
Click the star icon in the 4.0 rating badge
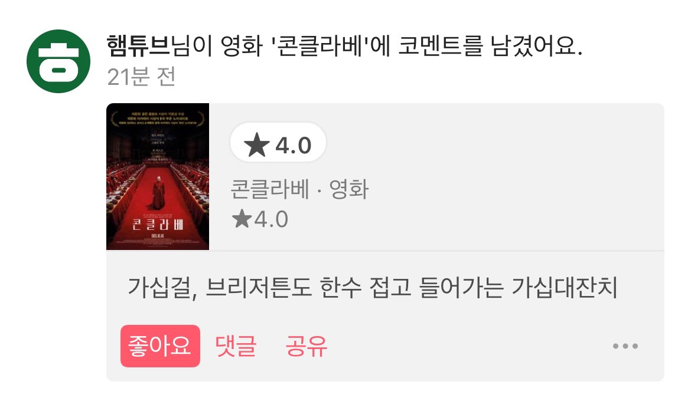(x=256, y=145)
